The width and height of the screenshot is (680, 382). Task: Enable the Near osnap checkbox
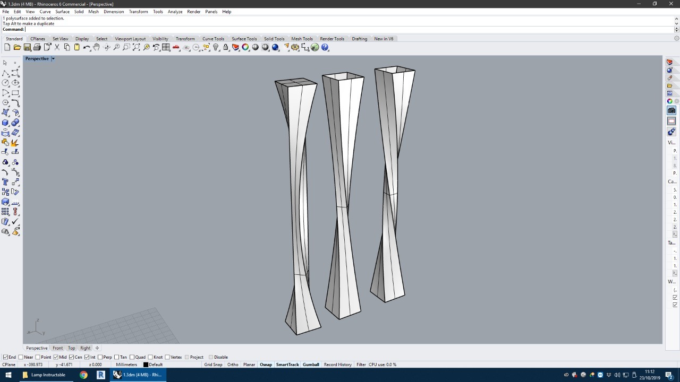tap(21, 357)
